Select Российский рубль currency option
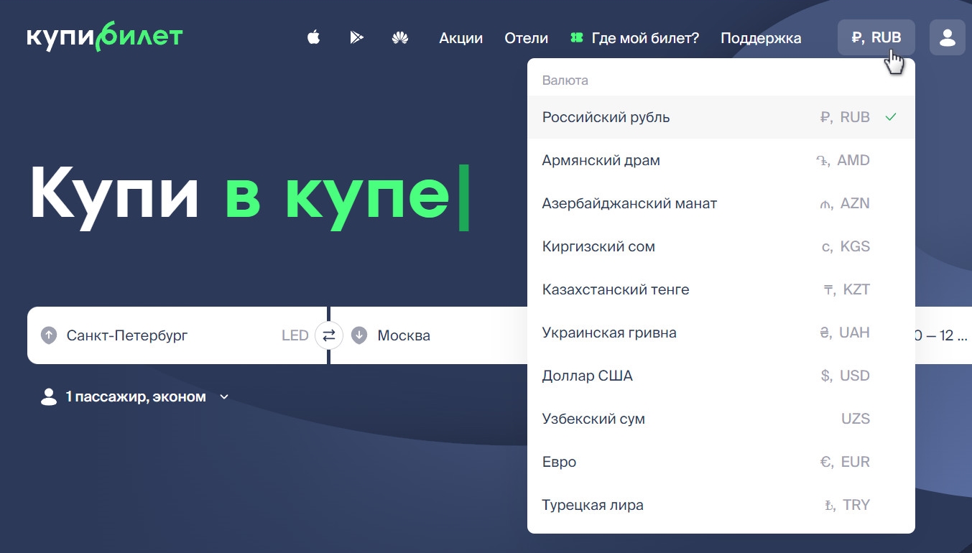Image resolution: width=972 pixels, height=553 pixels. point(721,117)
